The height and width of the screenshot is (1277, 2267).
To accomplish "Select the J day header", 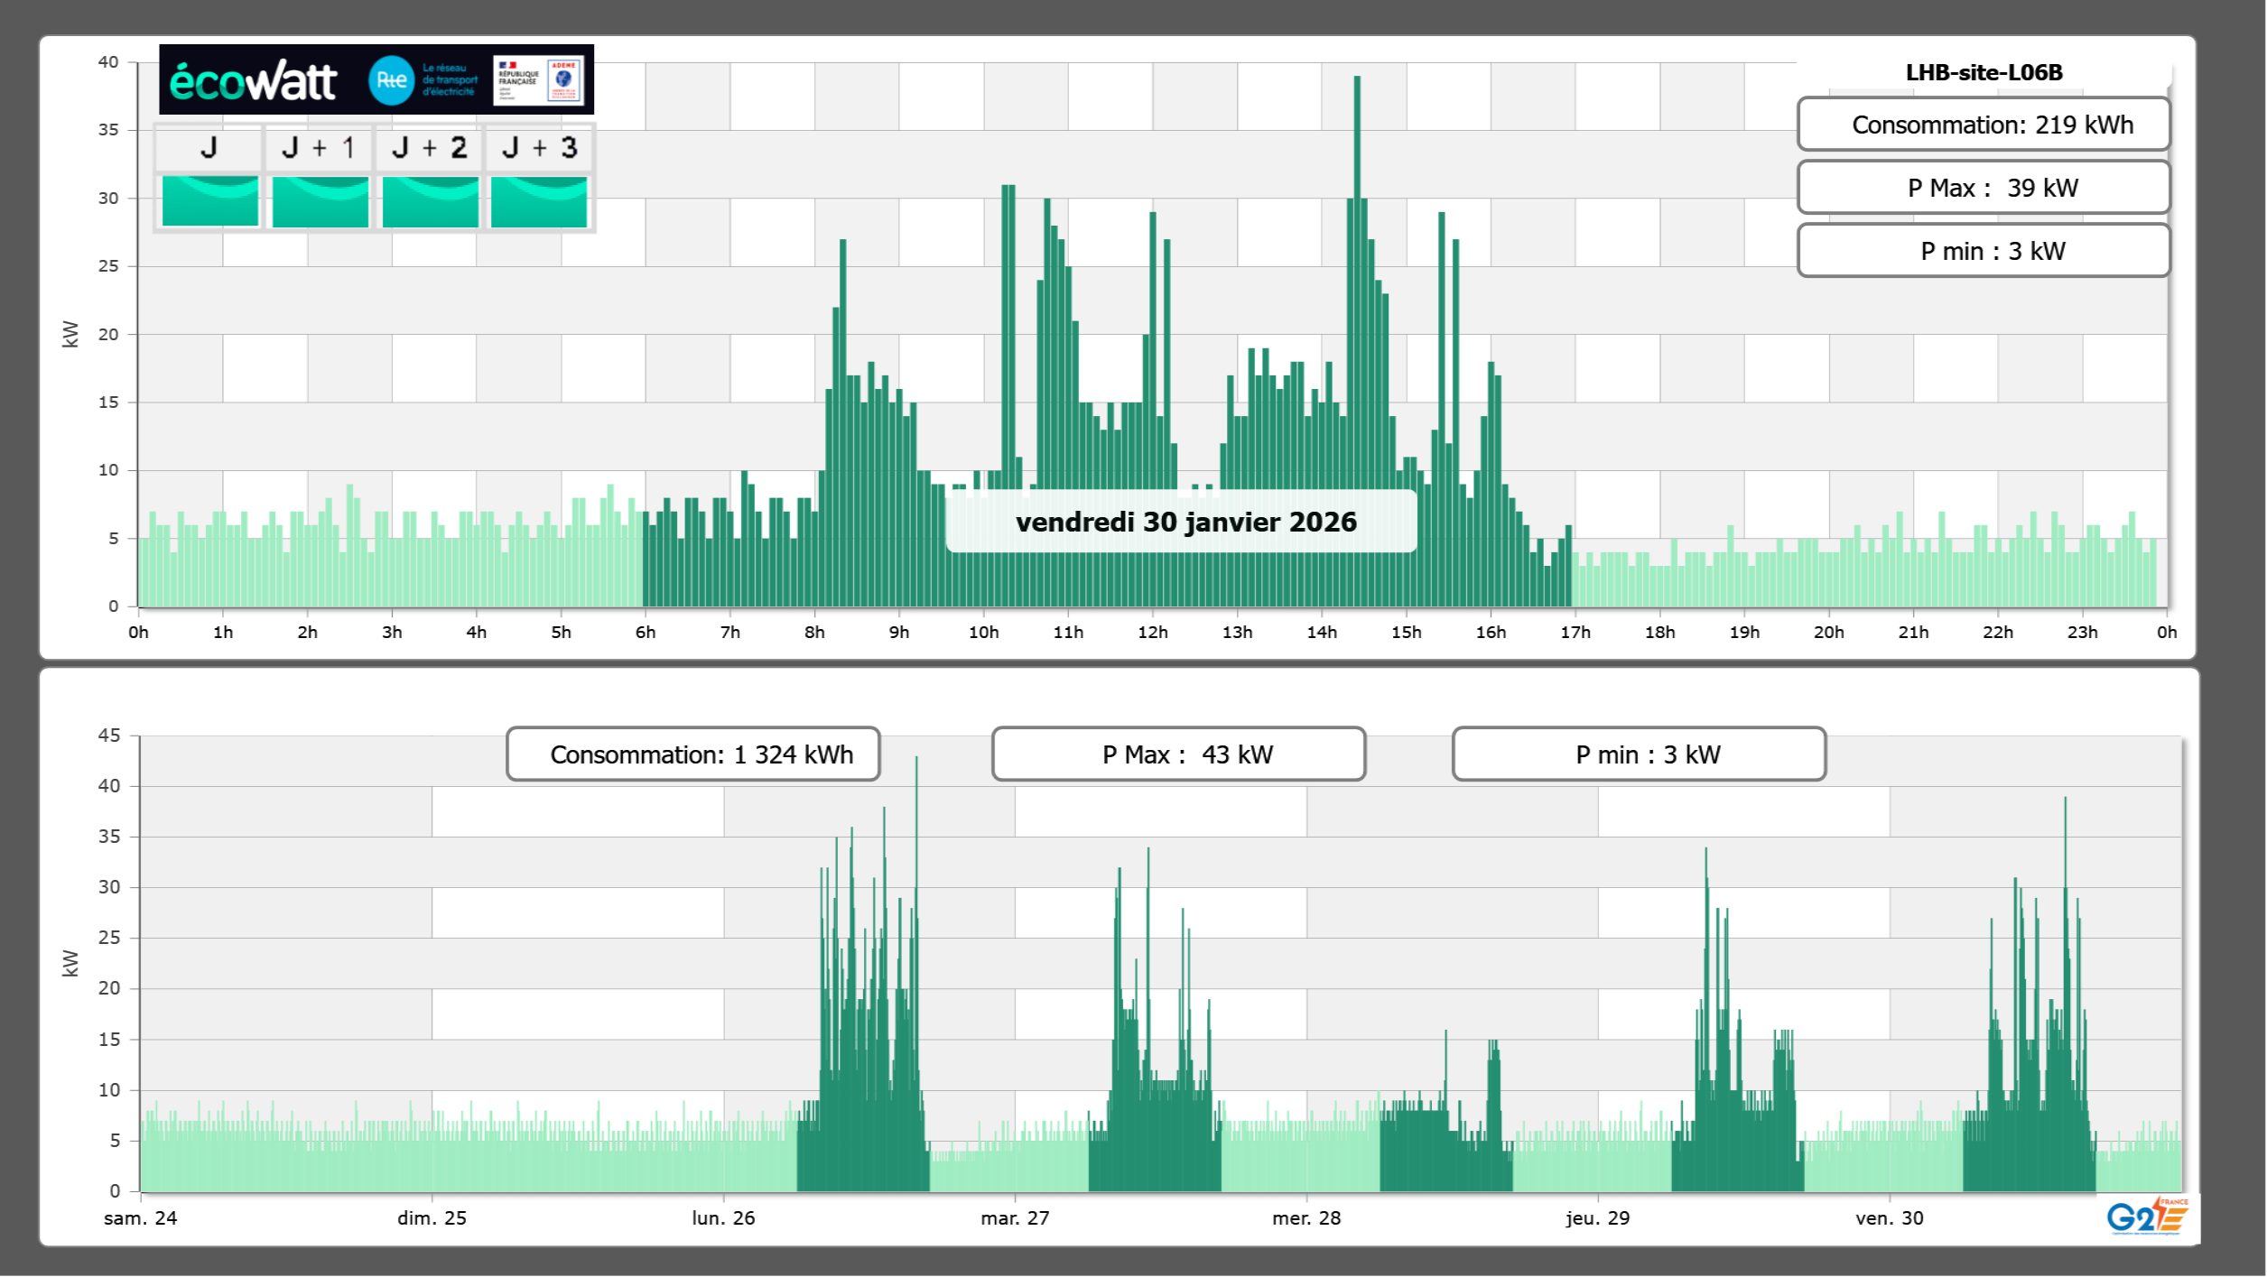I will click(x=209, y=148).
